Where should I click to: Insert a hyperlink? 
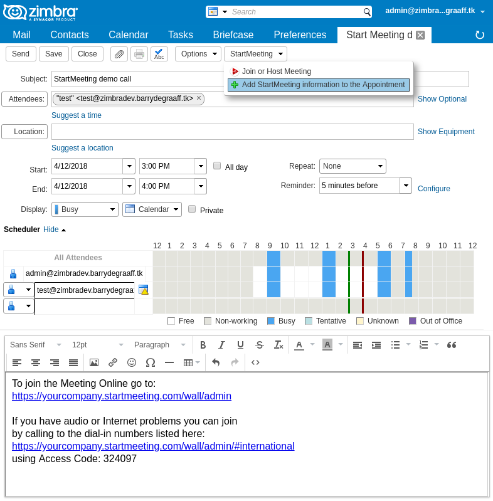tap(113, 362)
